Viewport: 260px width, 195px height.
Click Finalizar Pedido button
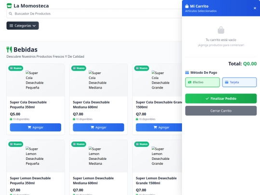coord(221,99)
